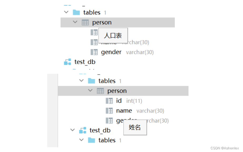
Task: Click the test_db database schema icon
Action: (67, 62)
